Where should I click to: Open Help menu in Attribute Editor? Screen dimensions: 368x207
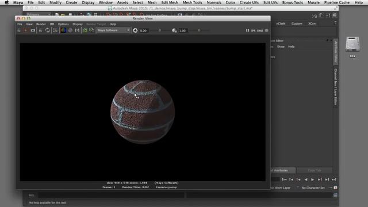coord(292,47)
